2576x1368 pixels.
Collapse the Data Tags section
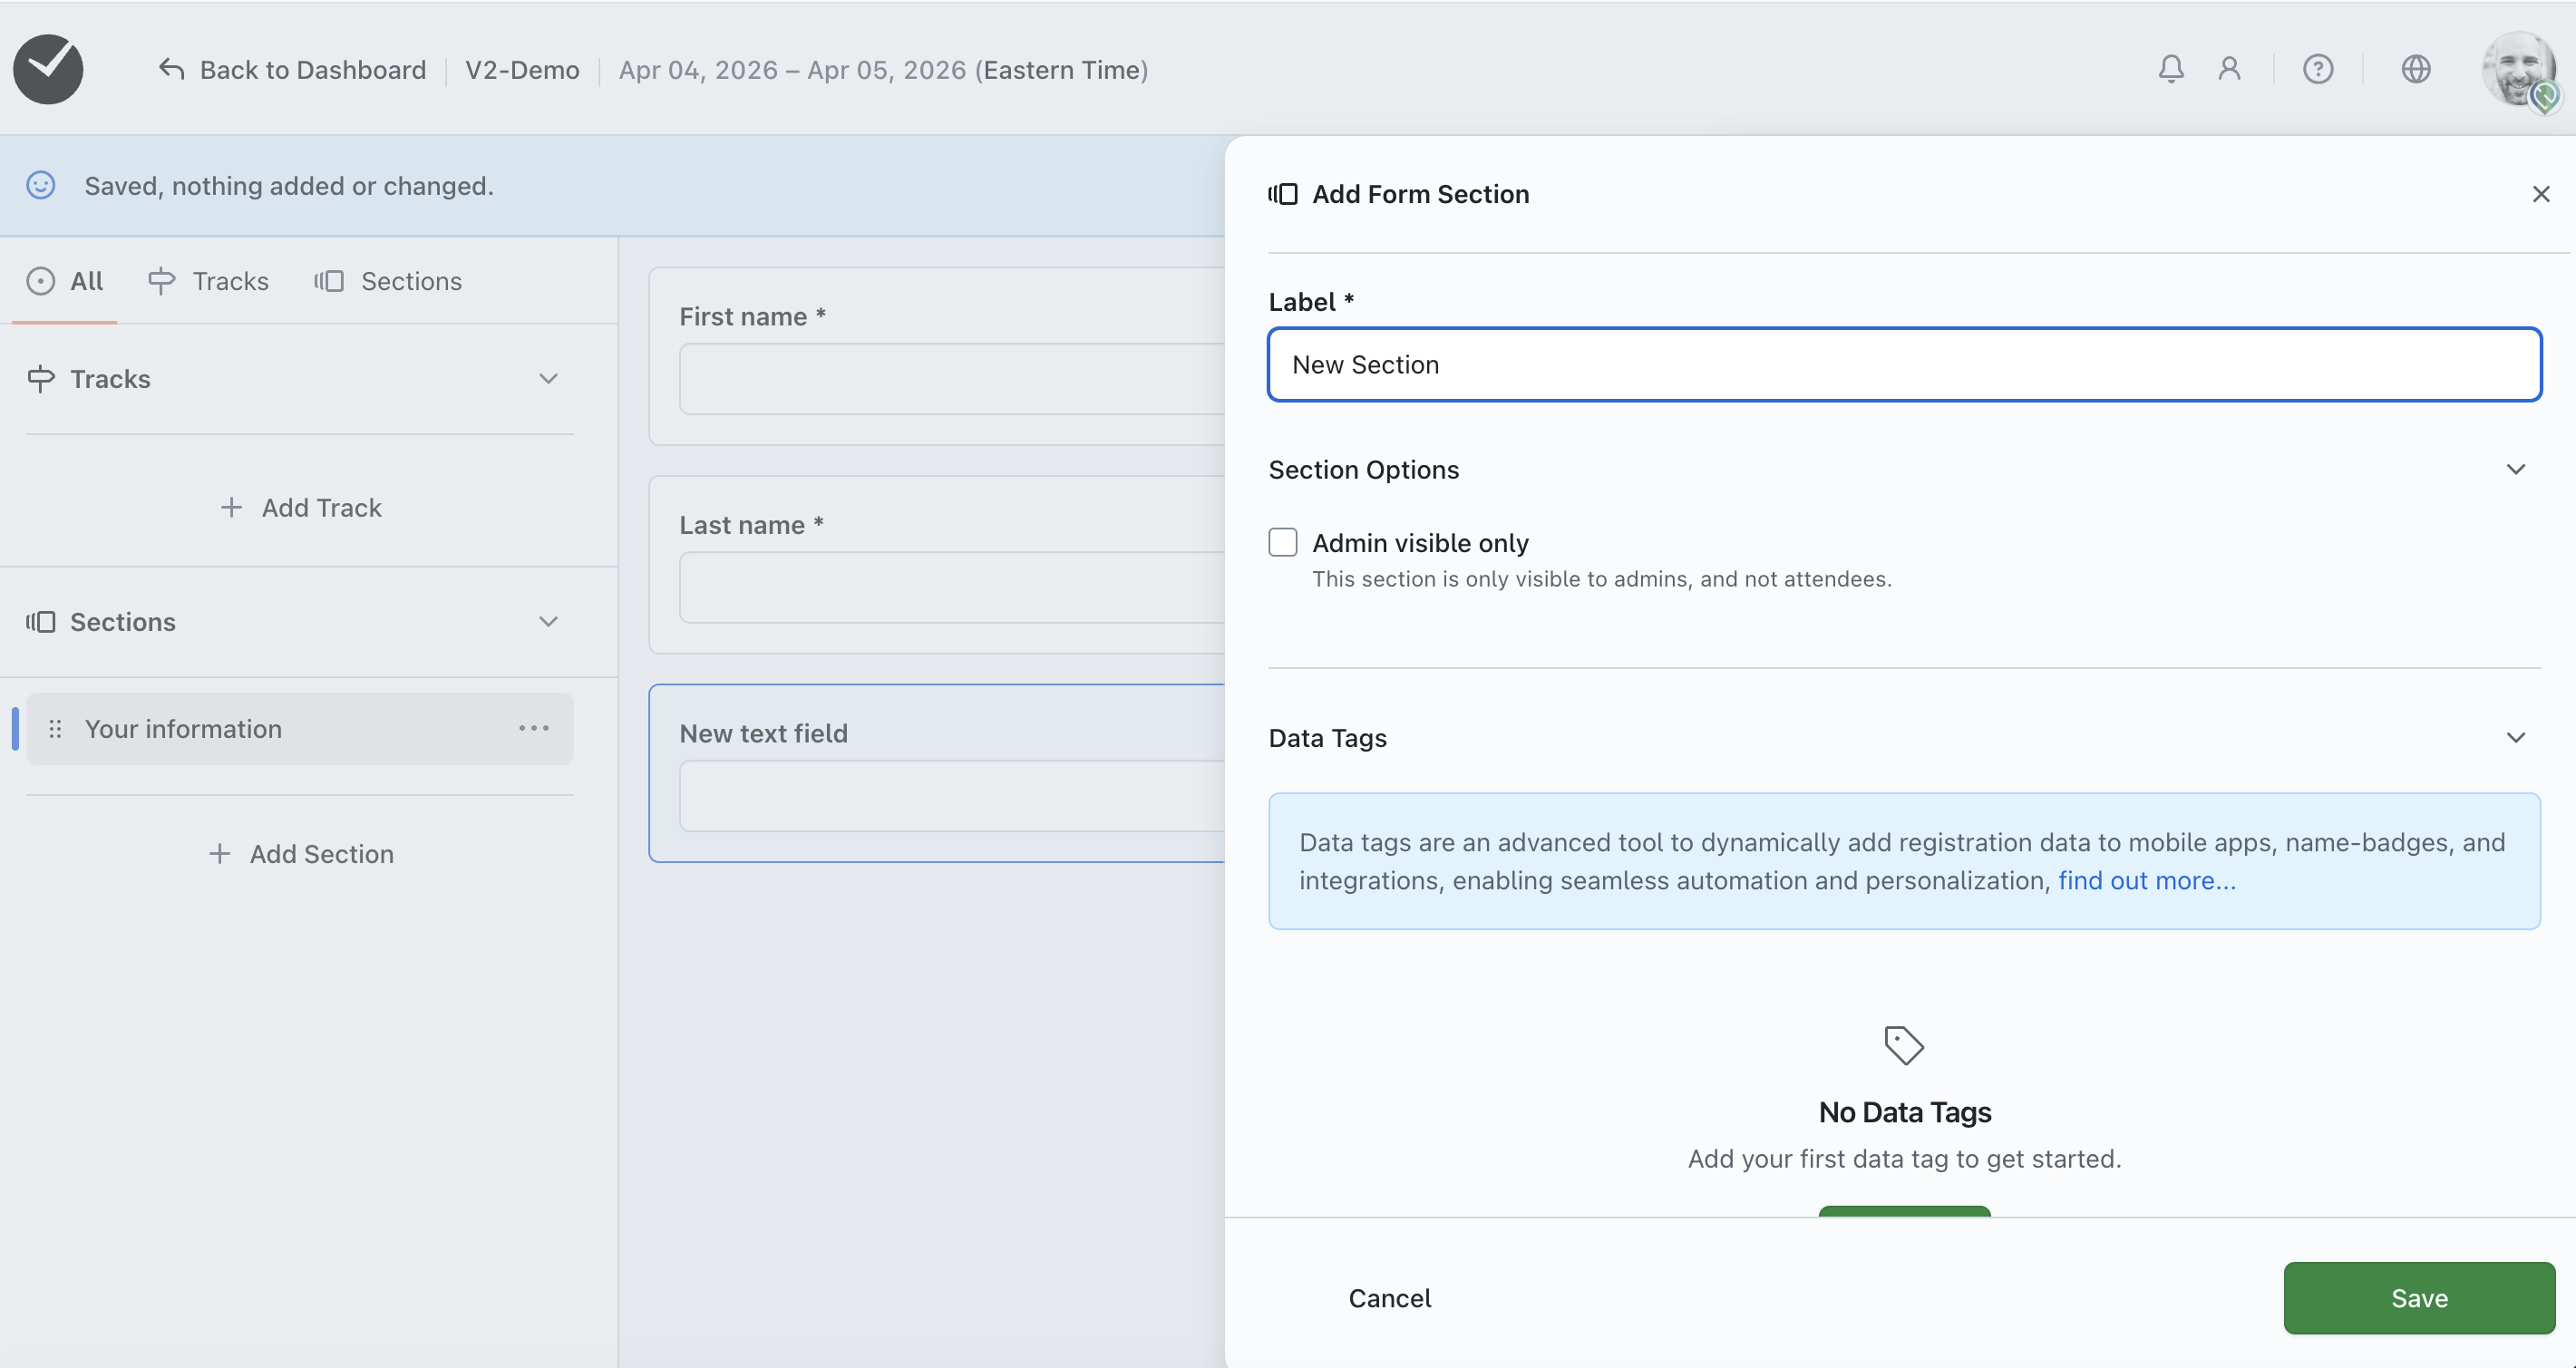(x=2515, y=738)
